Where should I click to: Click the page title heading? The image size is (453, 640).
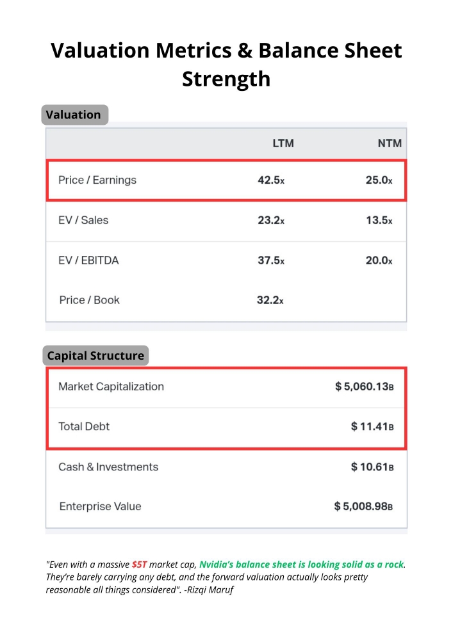pyautogui.click(x=226, y=64)
